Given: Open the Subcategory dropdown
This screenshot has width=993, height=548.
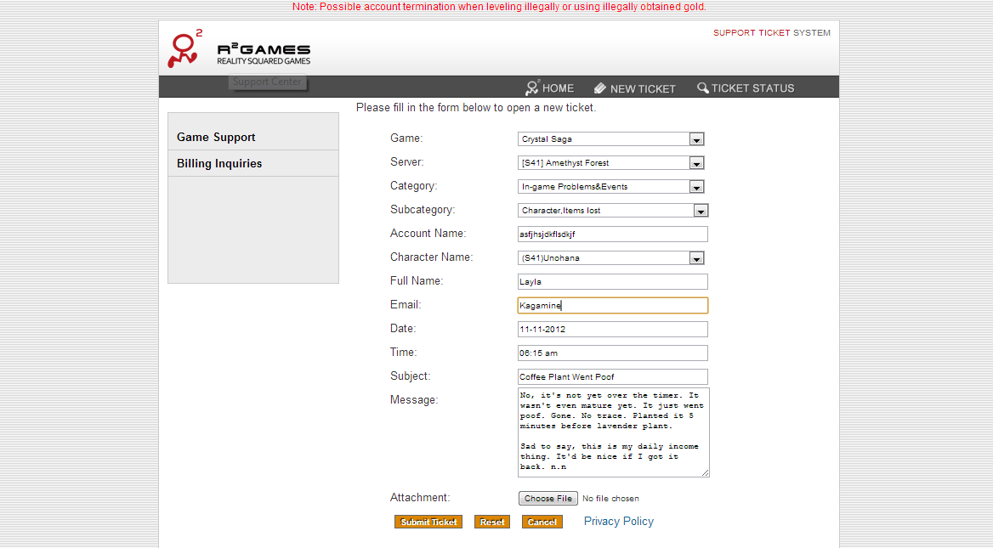Looking at the screenshot, I should point(613,210).
